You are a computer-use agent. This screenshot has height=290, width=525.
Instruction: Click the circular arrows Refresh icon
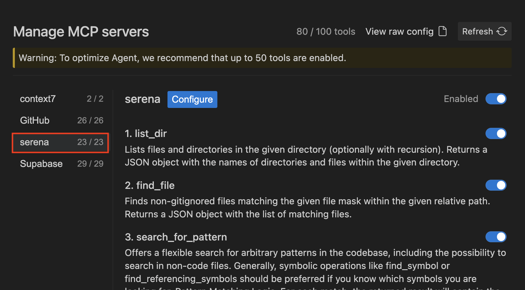coord(502,31)
